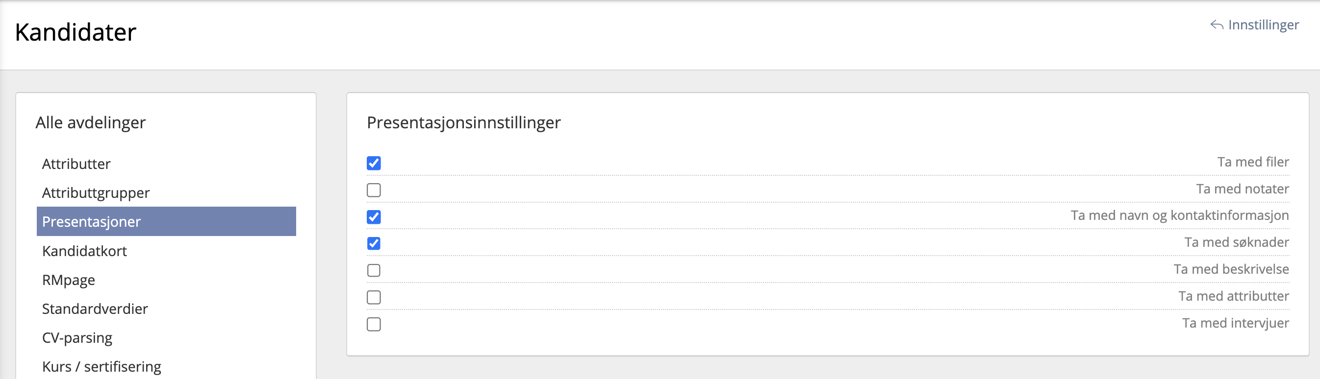The width and height of the screenshot is (1320, 379).
Task: Open the Innstillinger link
Action: (1263, 25)
